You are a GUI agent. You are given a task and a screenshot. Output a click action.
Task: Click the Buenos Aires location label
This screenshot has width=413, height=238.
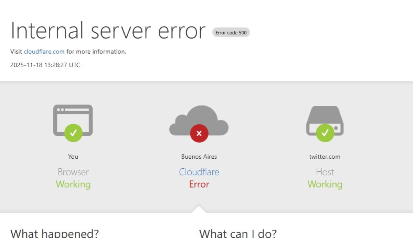[199, 157]
